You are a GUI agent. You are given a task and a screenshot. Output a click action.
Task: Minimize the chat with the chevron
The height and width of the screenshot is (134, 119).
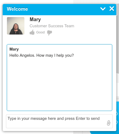[x=103, y=9]
